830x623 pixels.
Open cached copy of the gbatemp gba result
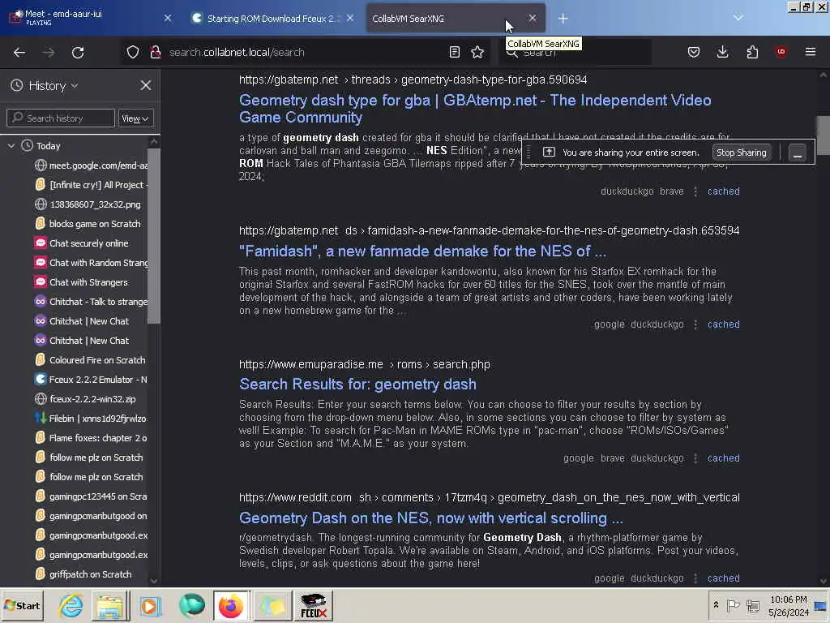pyautogui.click(x=723, y=191)
